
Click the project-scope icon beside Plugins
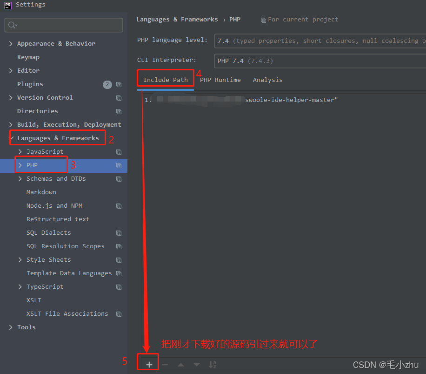[x=119, y=84]
